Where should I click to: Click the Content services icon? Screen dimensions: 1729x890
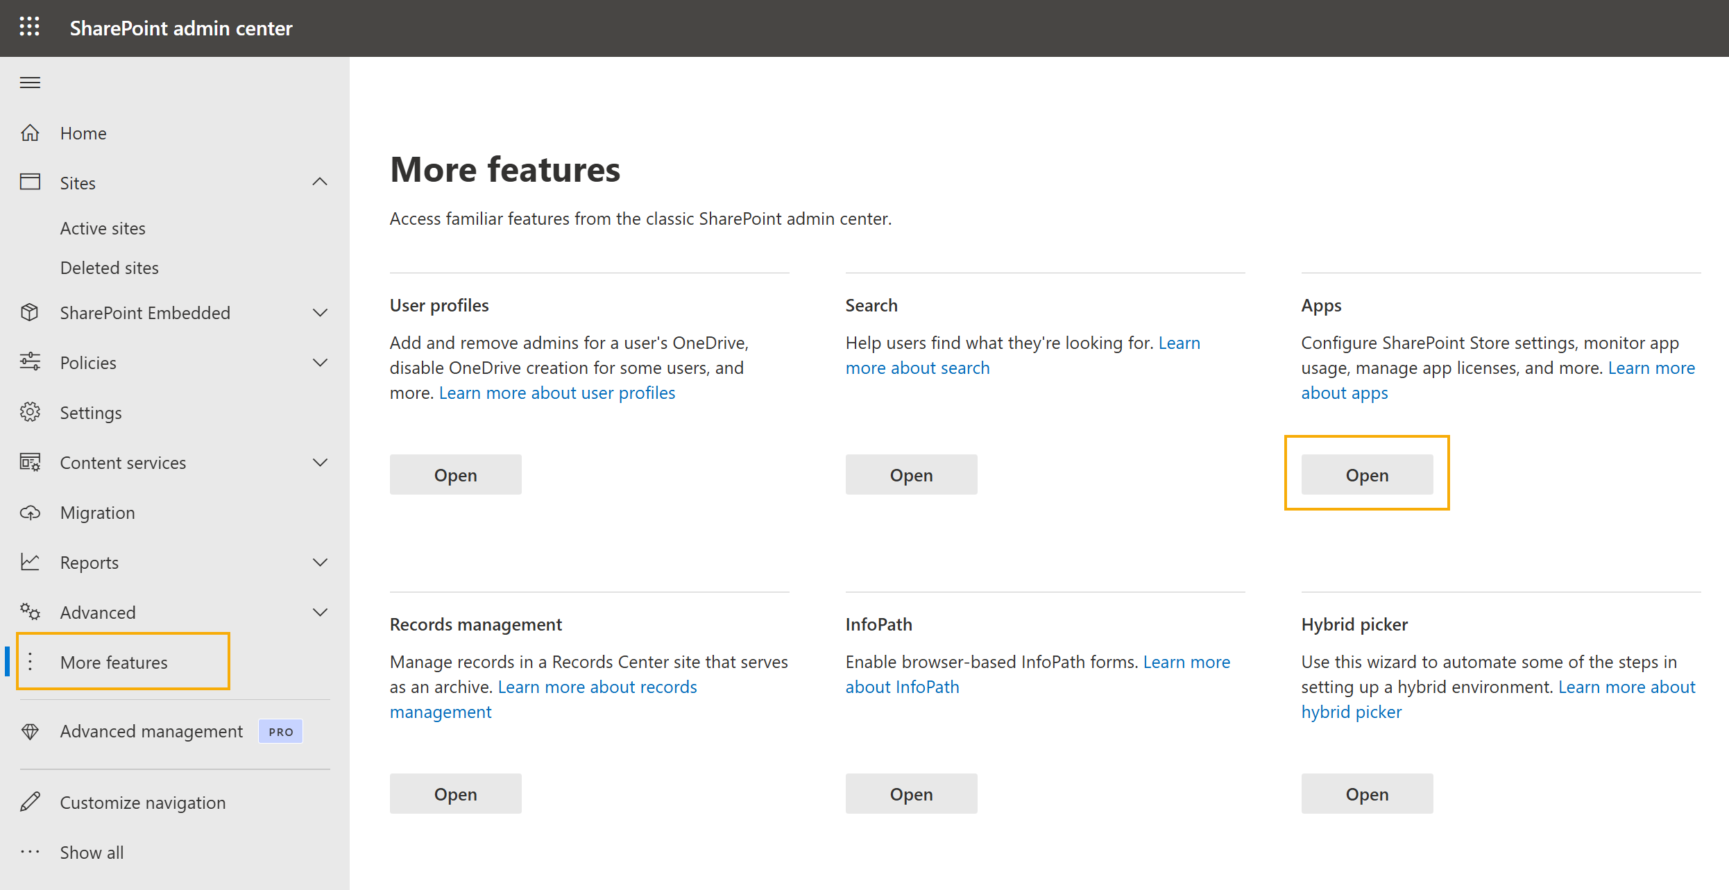[31, 462]
